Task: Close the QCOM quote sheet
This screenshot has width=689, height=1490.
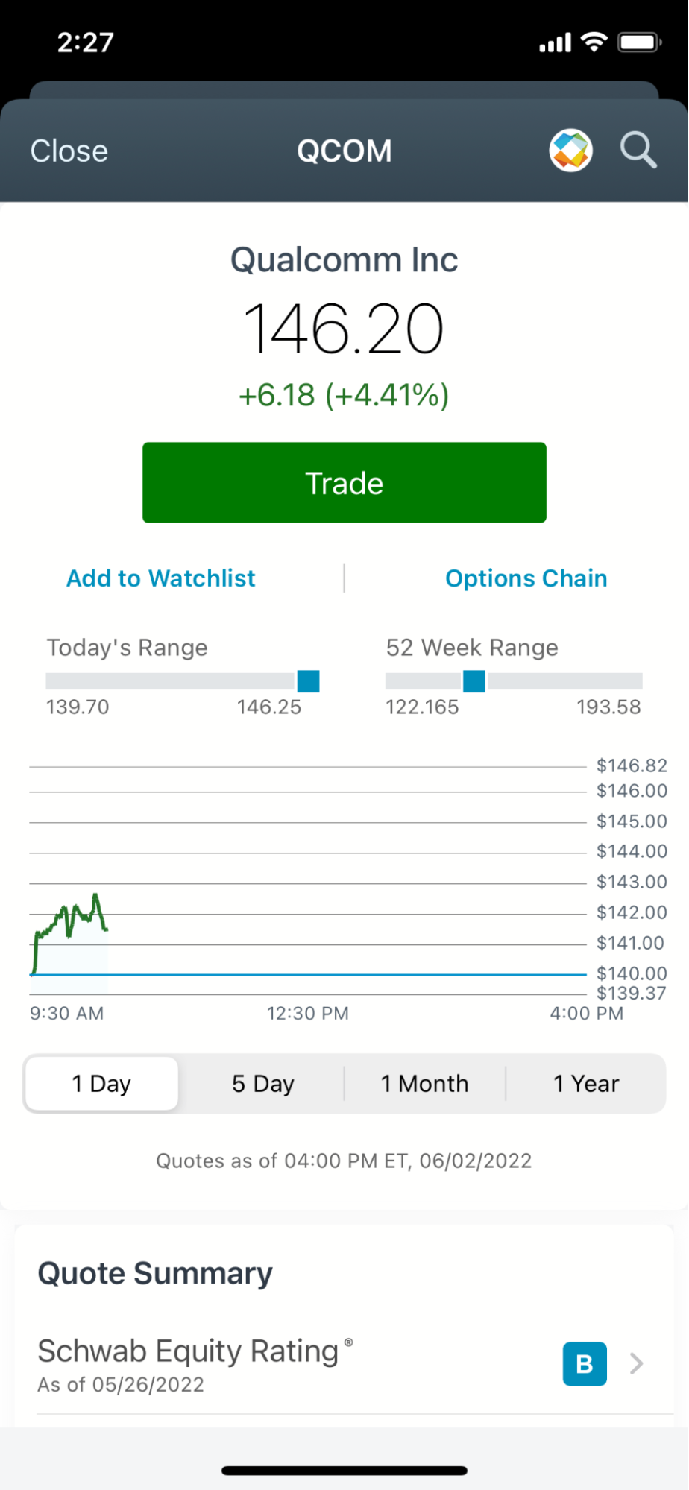Action: (x=69, y=151)
